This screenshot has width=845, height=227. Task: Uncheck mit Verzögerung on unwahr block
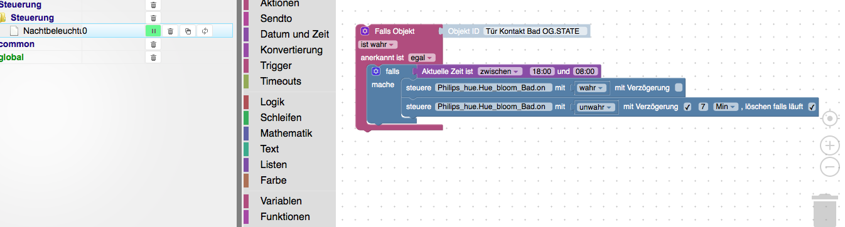tap(687, 107)
